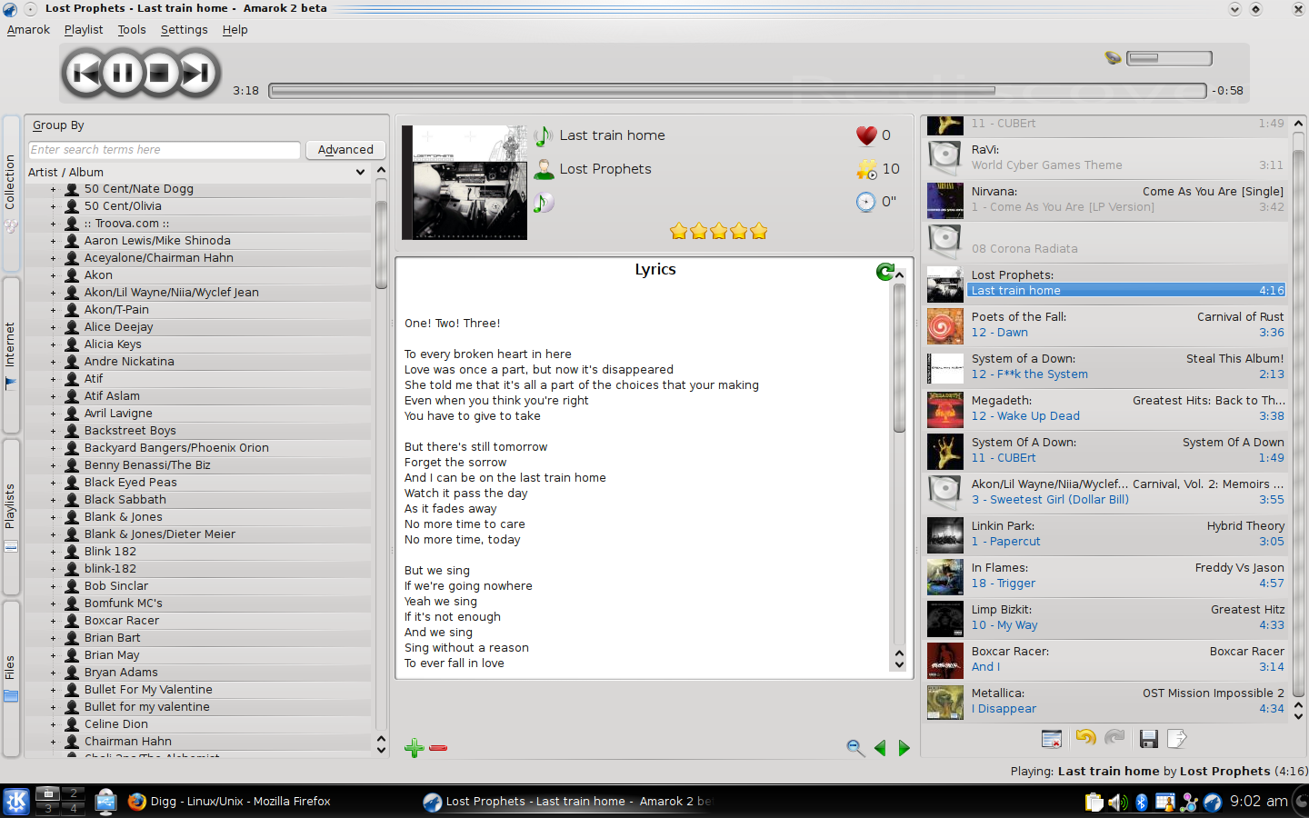Viewport: 1309px width, 818px height.
Task: Open the Help menu
Action: [x=235, y=29]
